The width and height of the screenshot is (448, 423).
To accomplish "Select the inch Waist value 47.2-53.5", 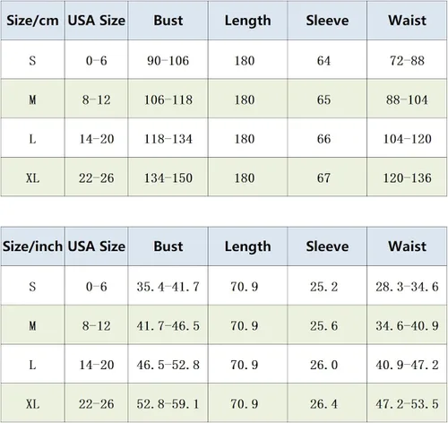I will [407, 404].
